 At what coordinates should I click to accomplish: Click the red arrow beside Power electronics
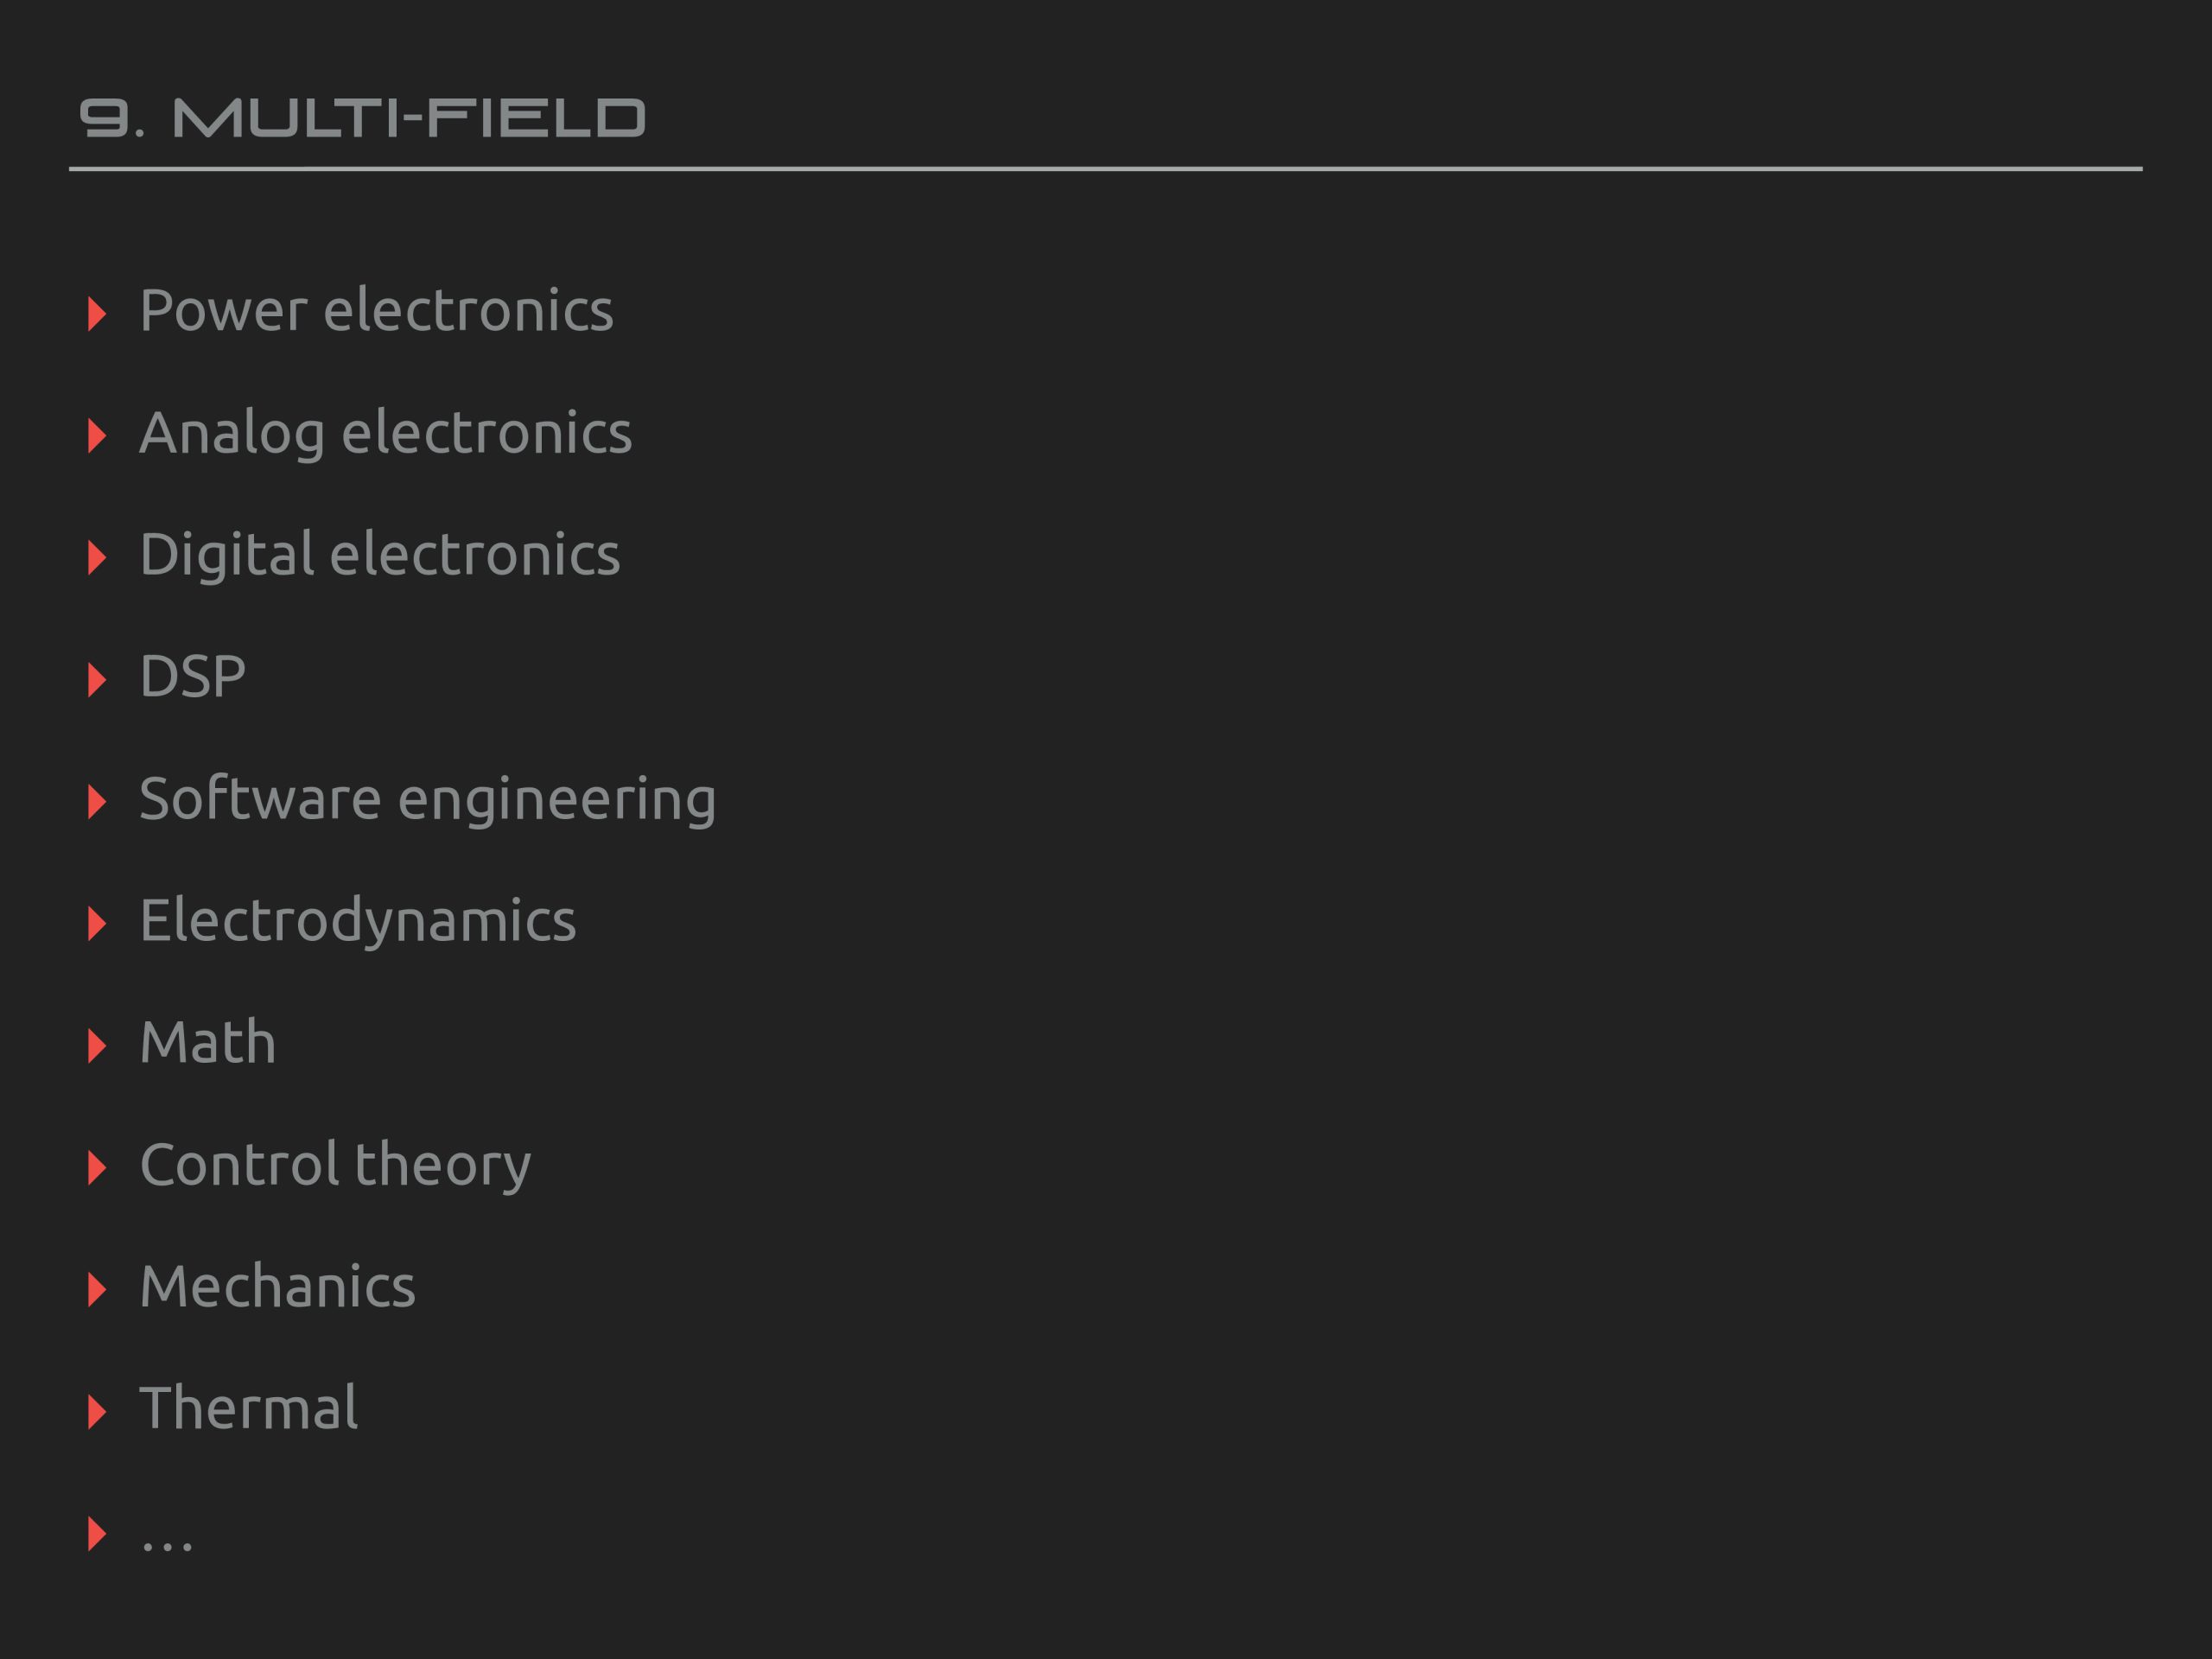point(97,314)
